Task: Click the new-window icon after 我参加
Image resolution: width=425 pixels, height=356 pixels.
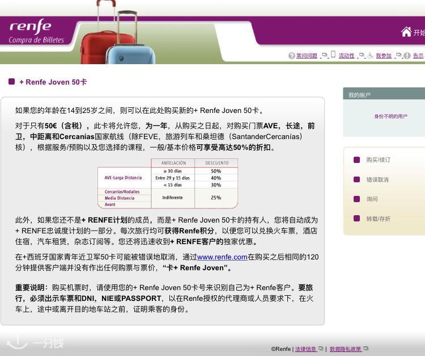Action: 399,55
